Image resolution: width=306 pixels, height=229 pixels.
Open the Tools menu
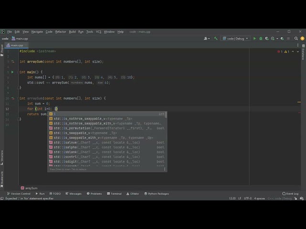coord(89,32)
